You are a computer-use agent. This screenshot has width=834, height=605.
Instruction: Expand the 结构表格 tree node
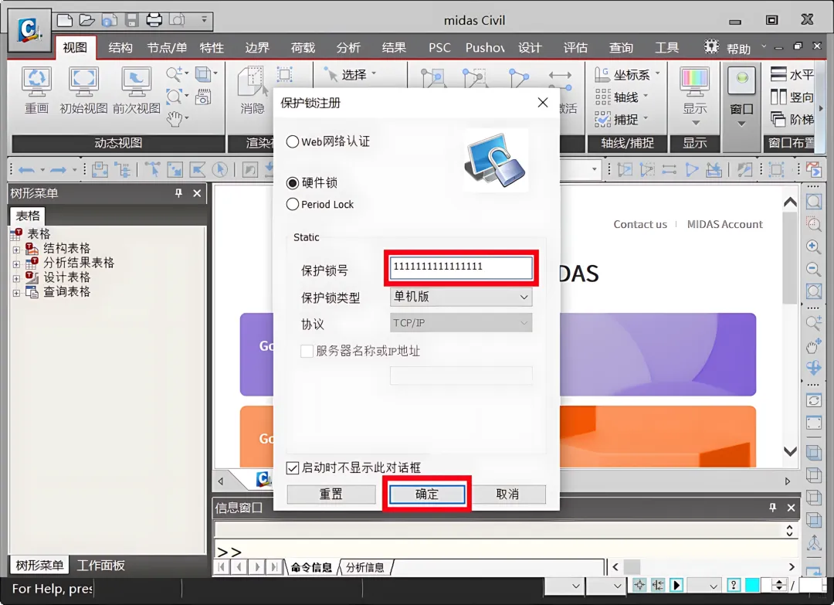(16, 250)
